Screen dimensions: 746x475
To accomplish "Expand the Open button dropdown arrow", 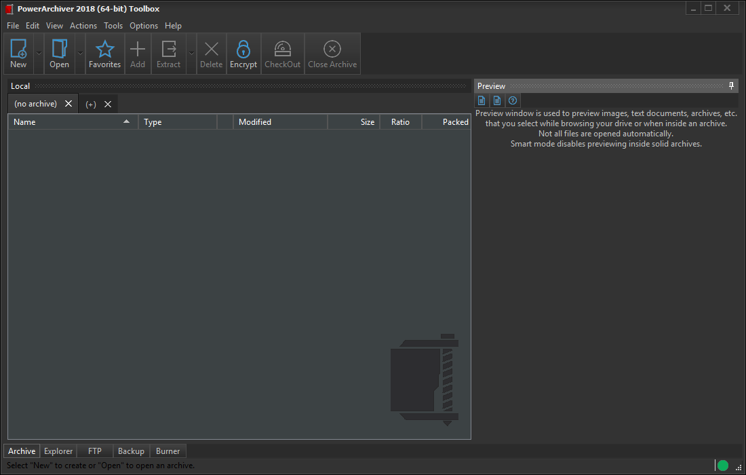I will coord(80,54).
